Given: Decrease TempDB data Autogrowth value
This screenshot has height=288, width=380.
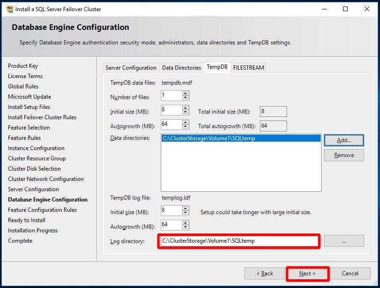Looking at the screenshot, I should point(186,127).
